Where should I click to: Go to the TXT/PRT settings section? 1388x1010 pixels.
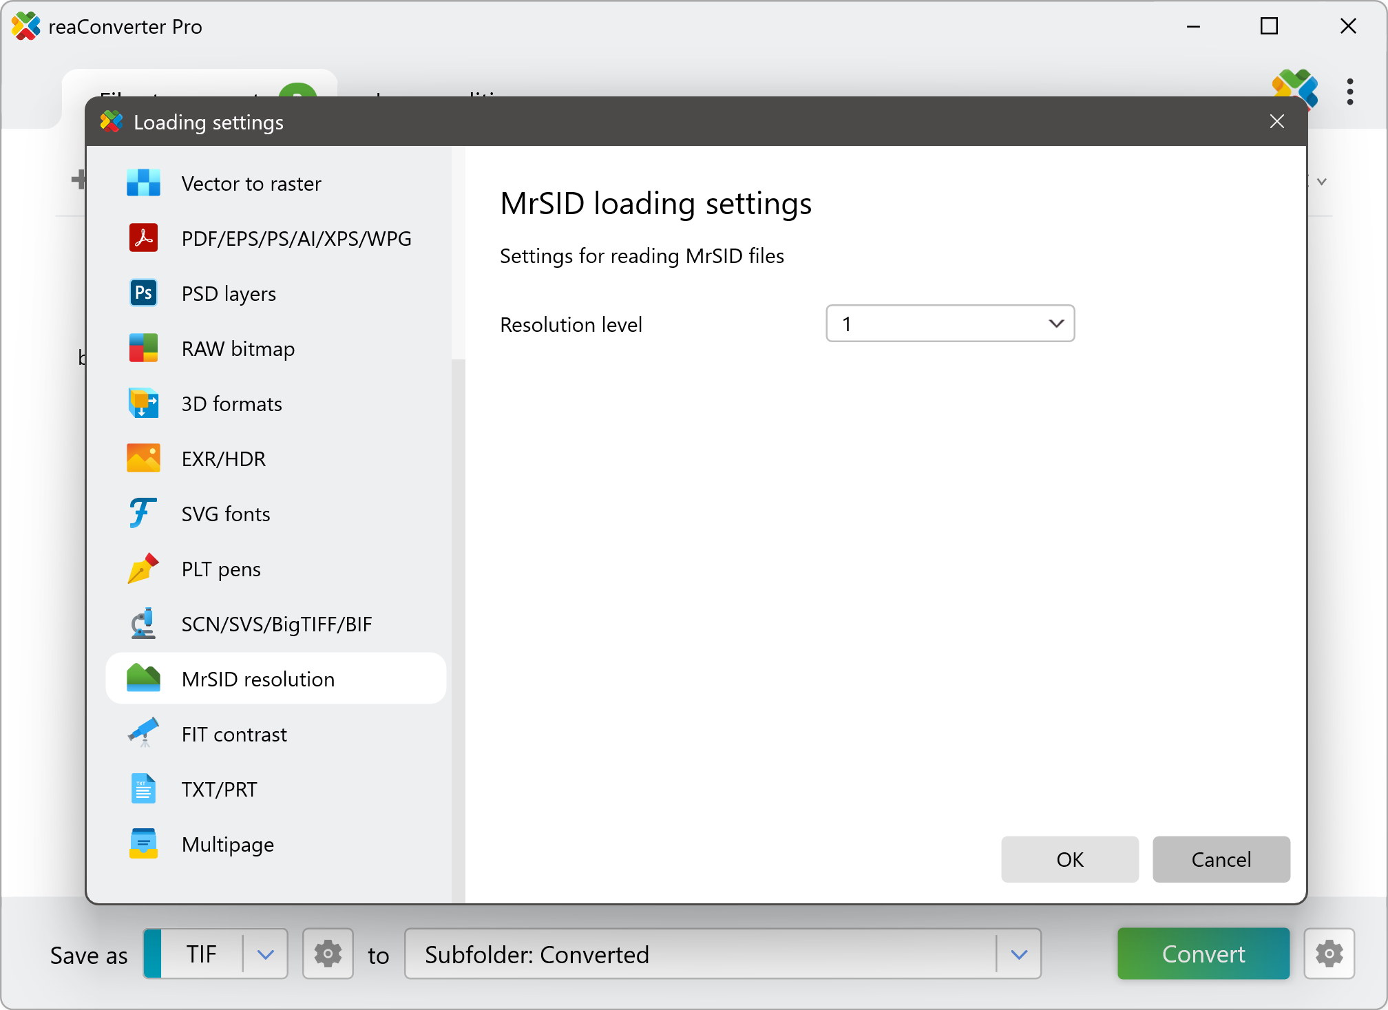click(219, 789)
